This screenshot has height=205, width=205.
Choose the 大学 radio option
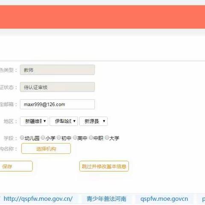107,138
